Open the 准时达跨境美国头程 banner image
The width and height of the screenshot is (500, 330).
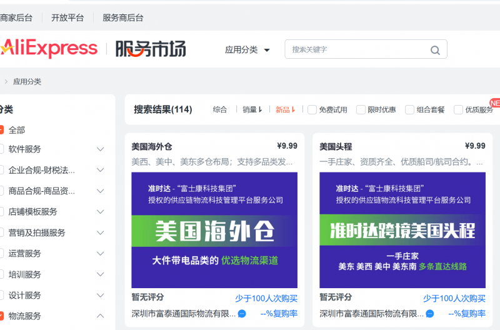(402, 230)
